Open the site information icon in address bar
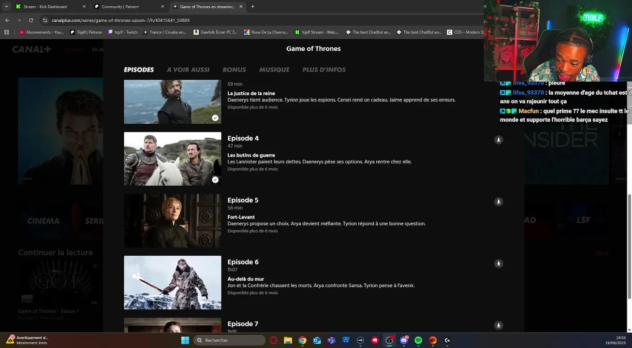632x348 pixels. coord(45,20)
